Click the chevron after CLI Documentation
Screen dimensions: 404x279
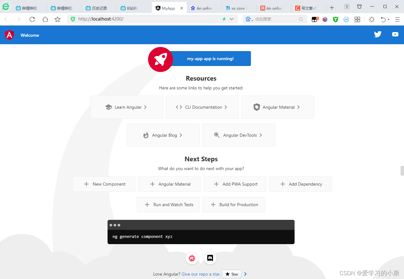[x=226, y=107]
